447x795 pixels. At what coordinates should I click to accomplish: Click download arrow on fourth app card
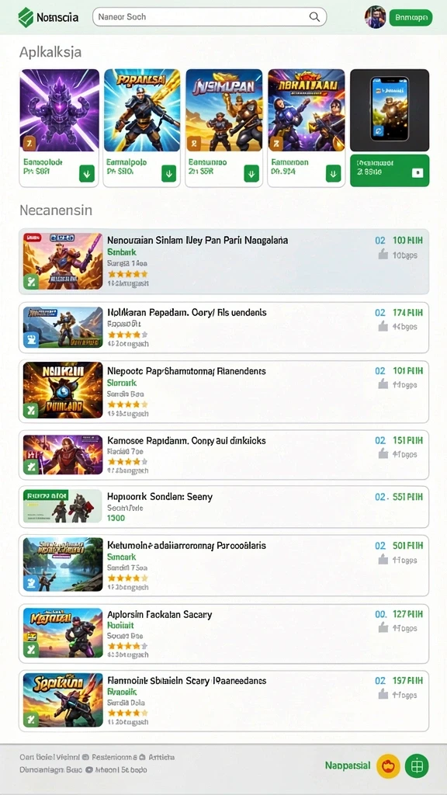pyautogui.click(x=333, y=174)
